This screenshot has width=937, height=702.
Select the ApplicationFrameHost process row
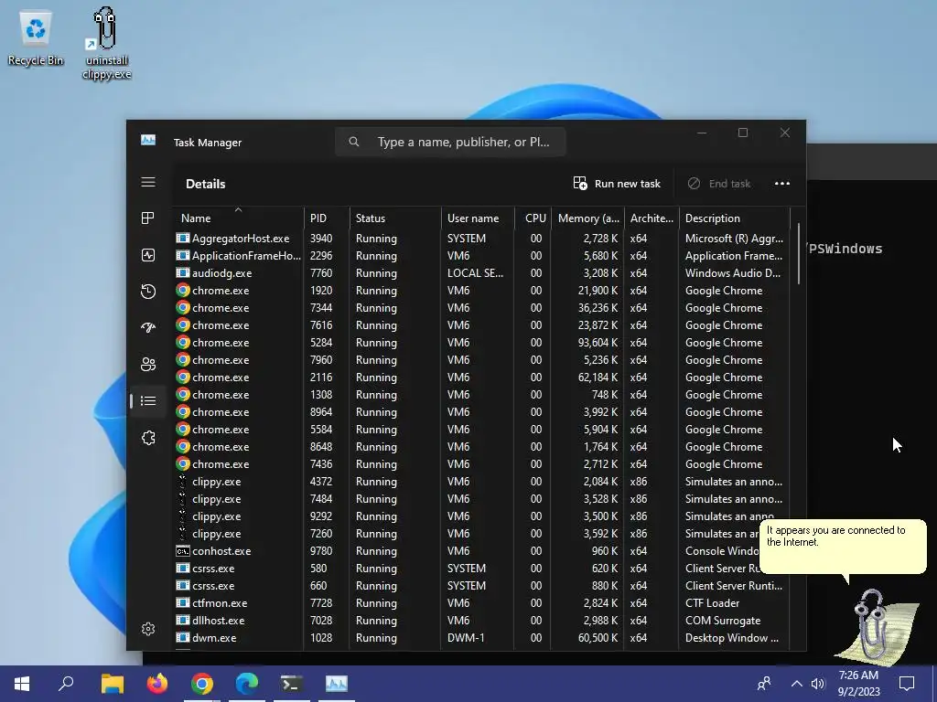pos(481,256)
